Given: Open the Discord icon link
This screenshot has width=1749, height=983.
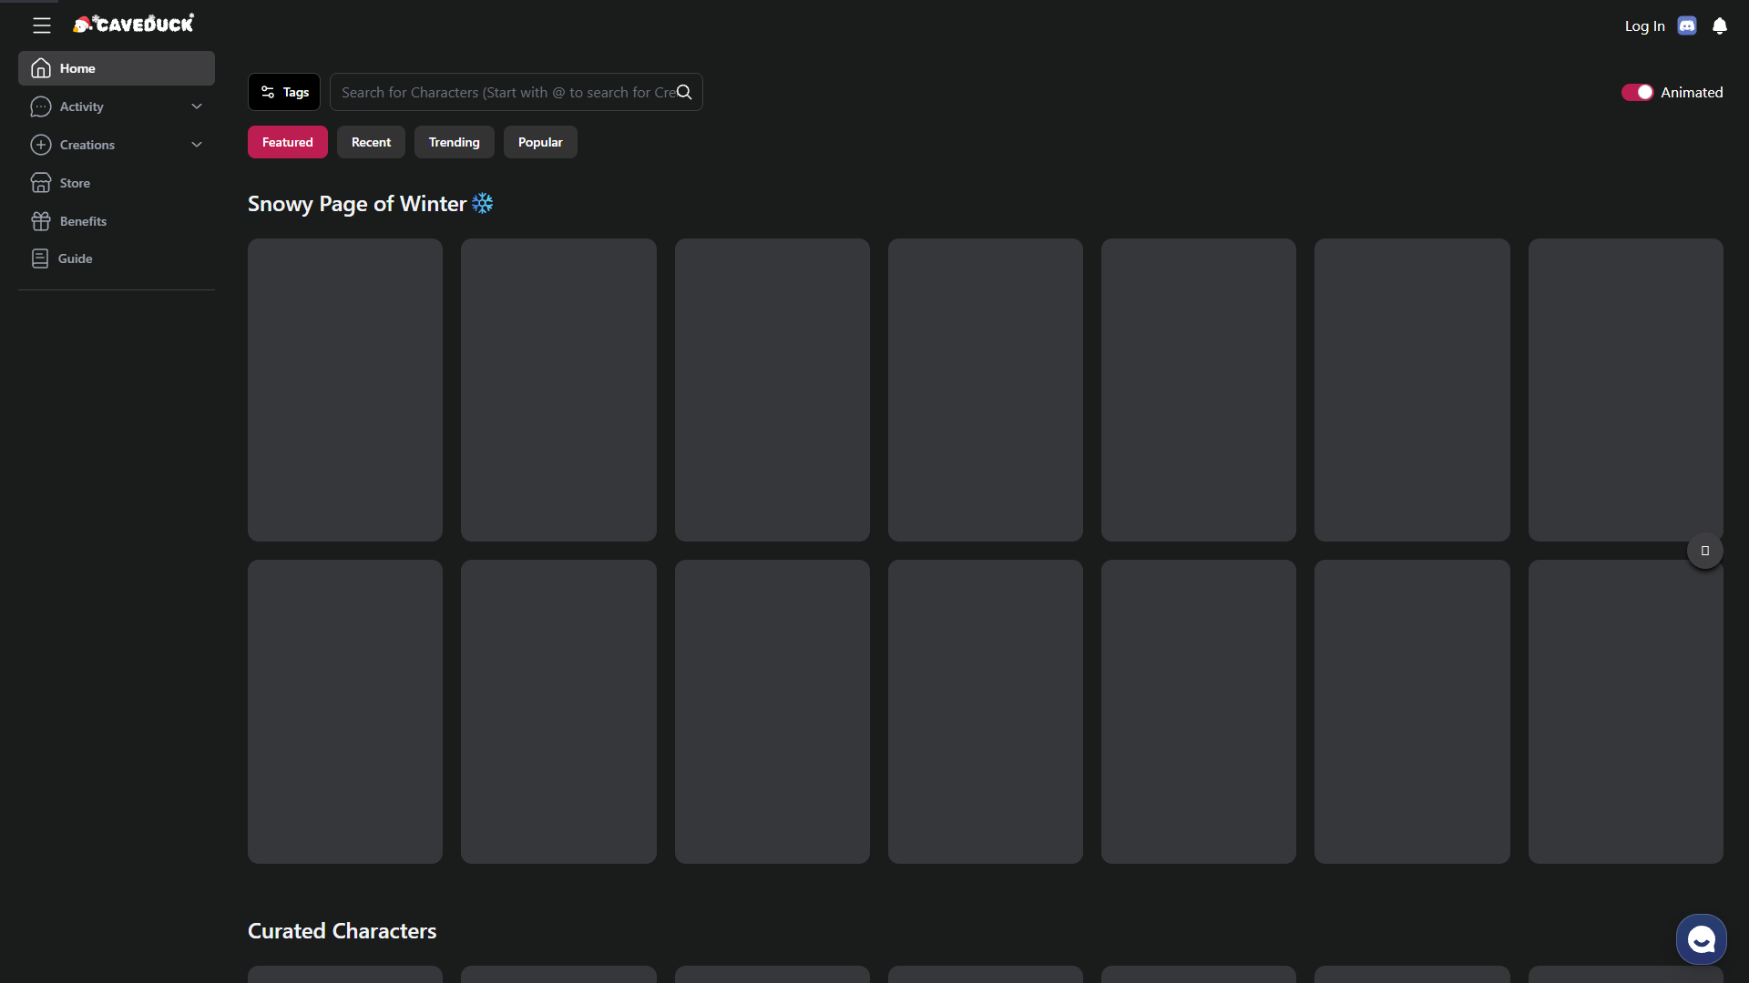Looking at the screenshot, I should point(1687,26).
